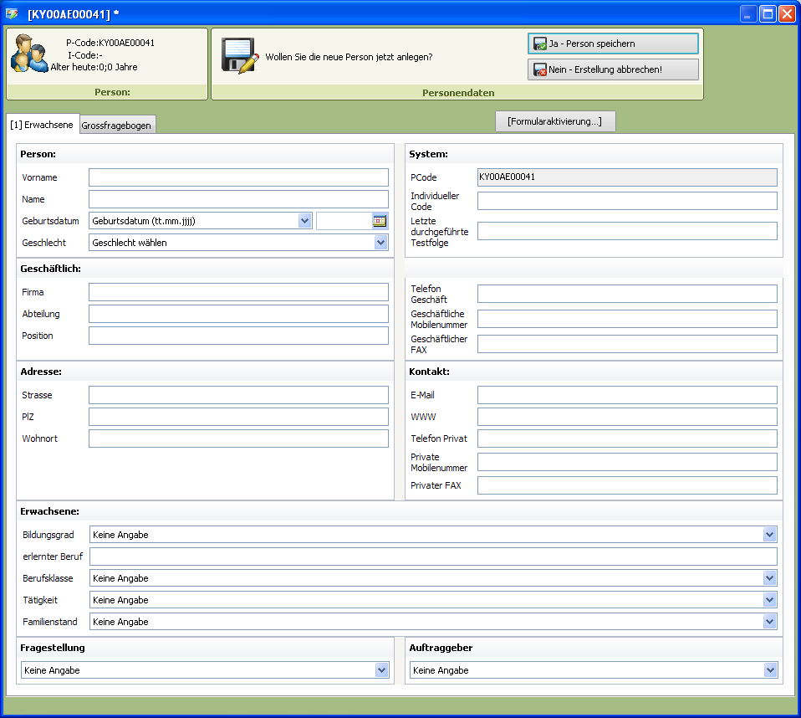Screen dimensions: 801x718
Task: Click the Strasse address field
Action: tap(238, 395)
